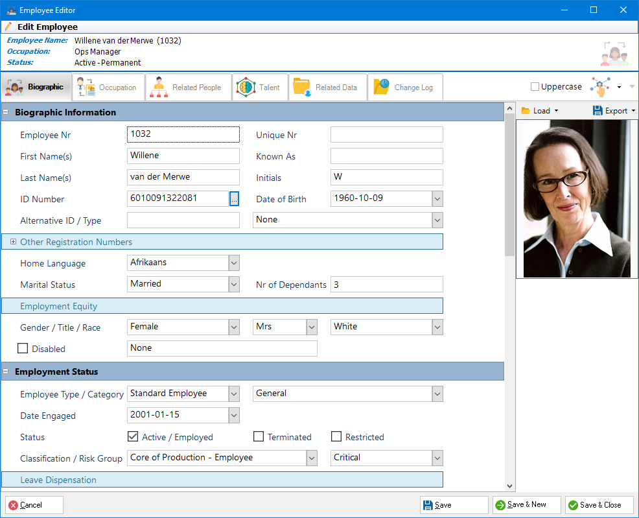639x518 pixels.
Task: Check the Restricted status checkbox
Action: point(336,436)
